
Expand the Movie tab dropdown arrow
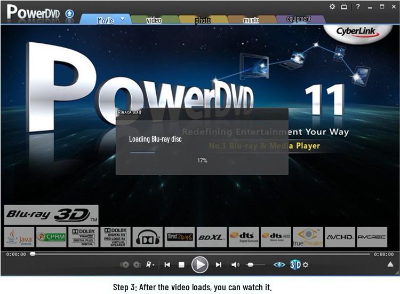(x=123, y=19)
